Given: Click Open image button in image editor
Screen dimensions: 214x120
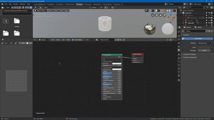Looking at the screenshot, I should [29, 43].
